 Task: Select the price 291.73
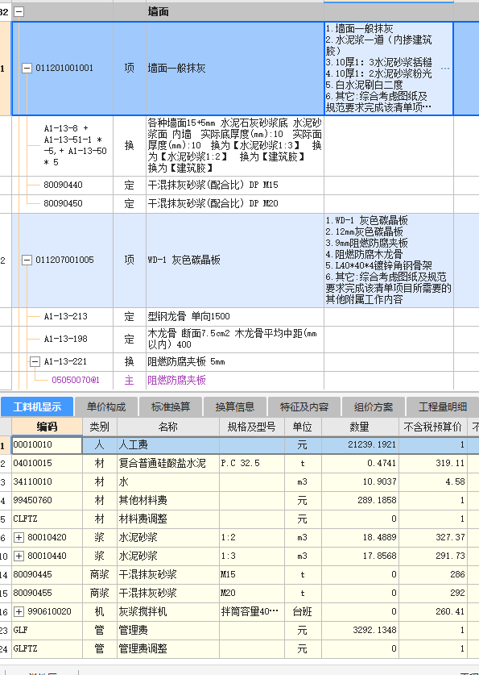coord(432,556)
